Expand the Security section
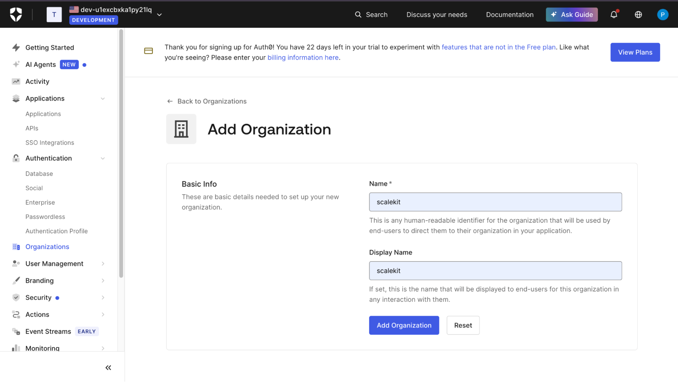 coord(103,298)
